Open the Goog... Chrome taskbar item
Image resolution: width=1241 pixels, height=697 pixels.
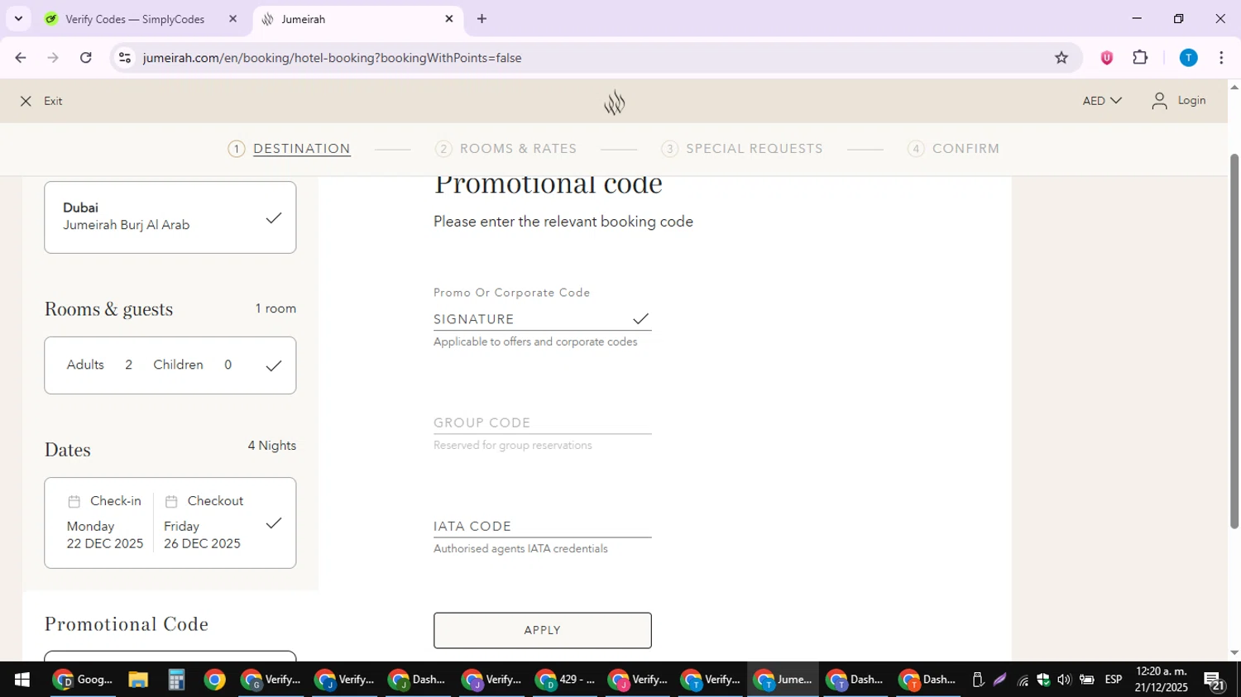[x=83, y=680]
